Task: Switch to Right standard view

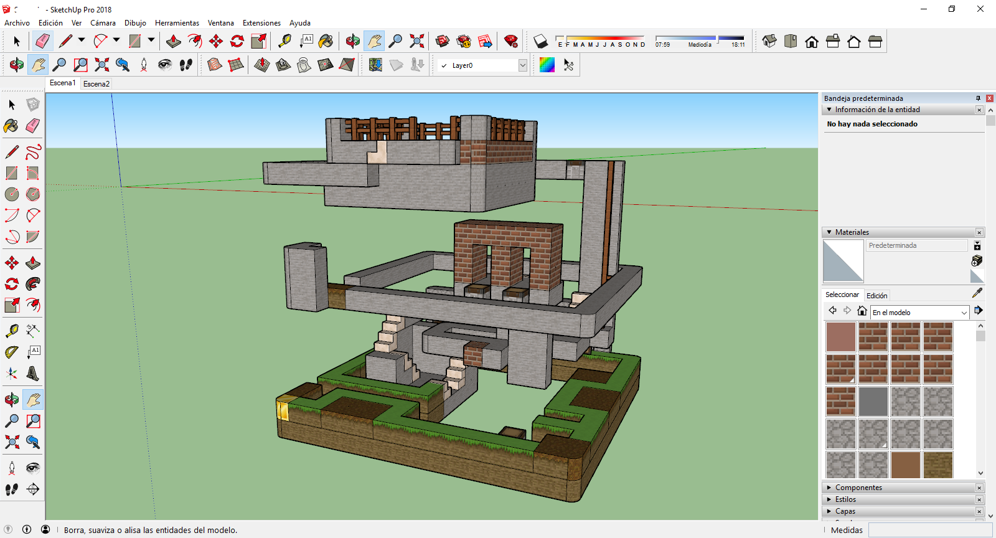Action: pyautogui.click(x=833, y=41)
